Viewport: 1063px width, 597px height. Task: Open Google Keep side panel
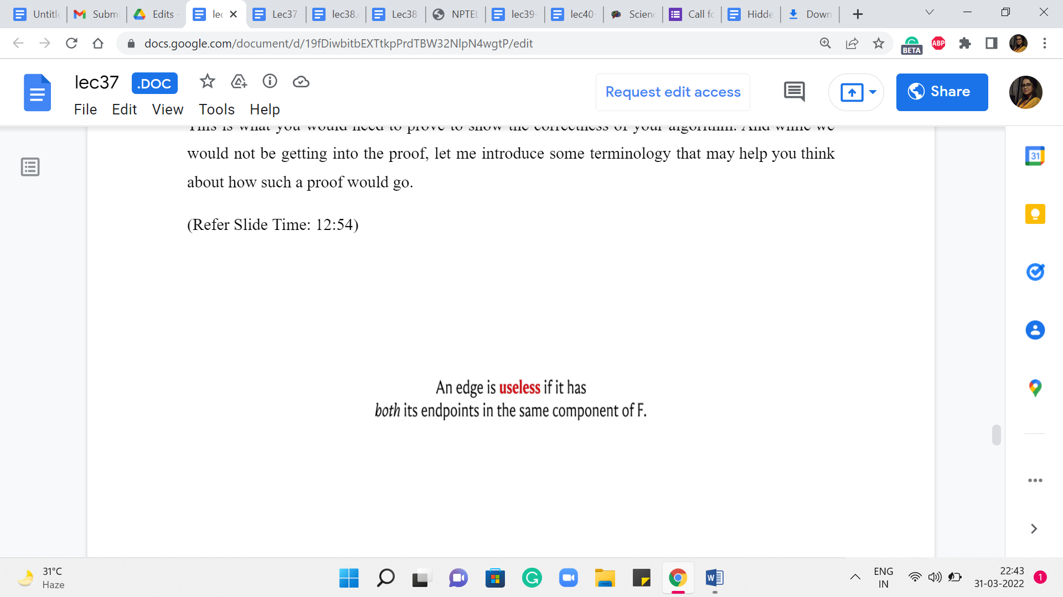1035,214
